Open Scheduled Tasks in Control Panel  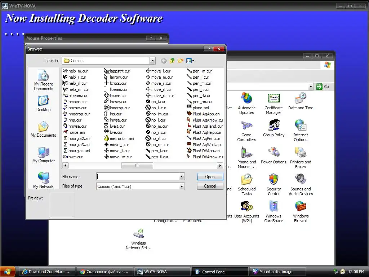(x=246, y=185)
